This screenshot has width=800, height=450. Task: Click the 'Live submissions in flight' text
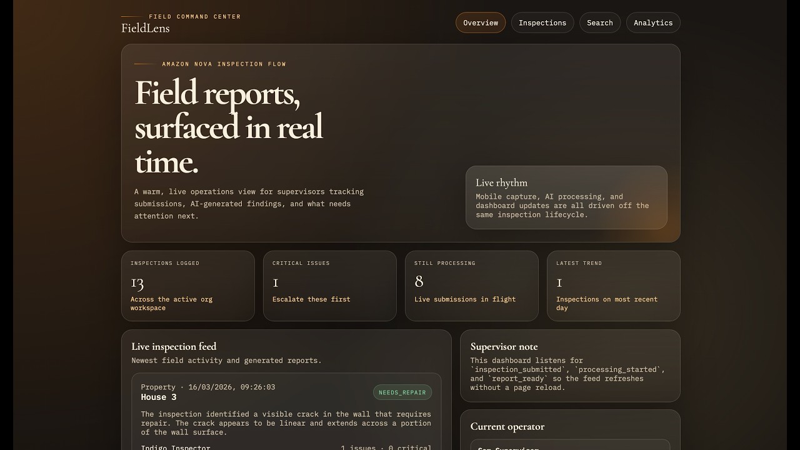click(x=465, y=299)
